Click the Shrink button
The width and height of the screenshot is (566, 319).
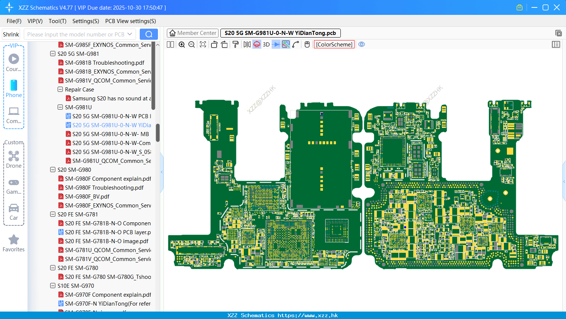(11, 34)
